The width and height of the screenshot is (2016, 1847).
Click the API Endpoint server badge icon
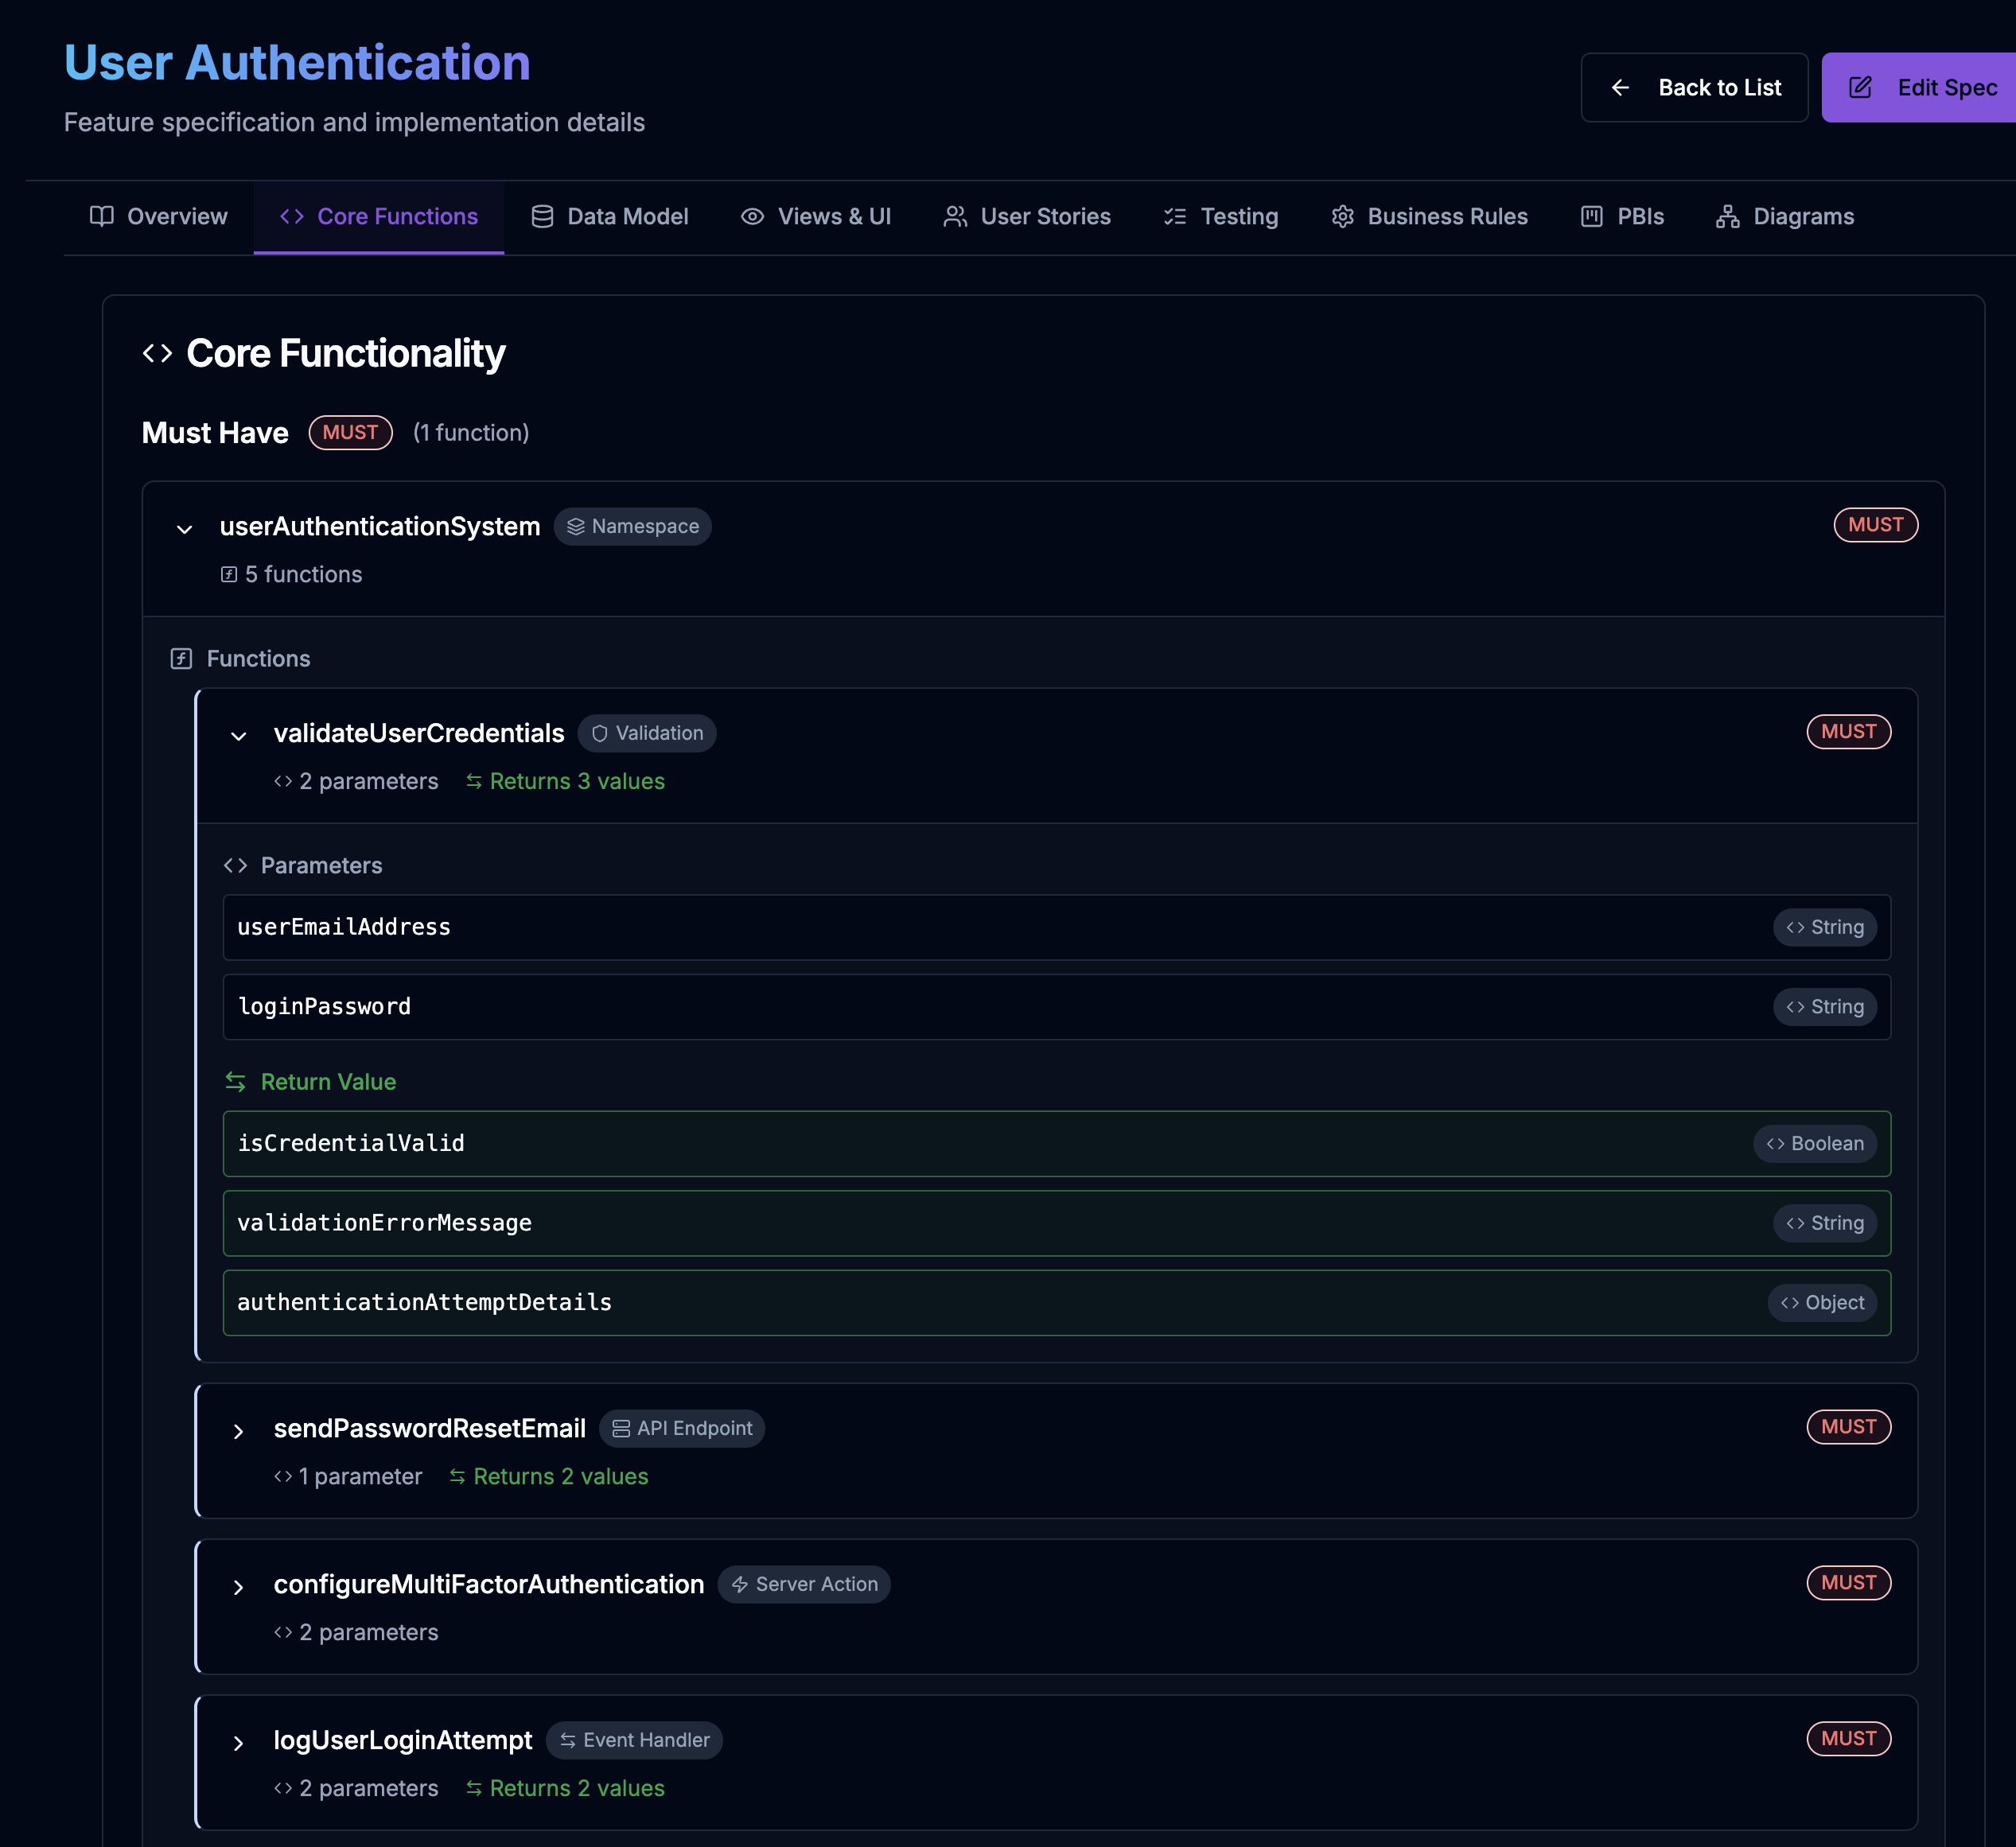coord(621,1428)
